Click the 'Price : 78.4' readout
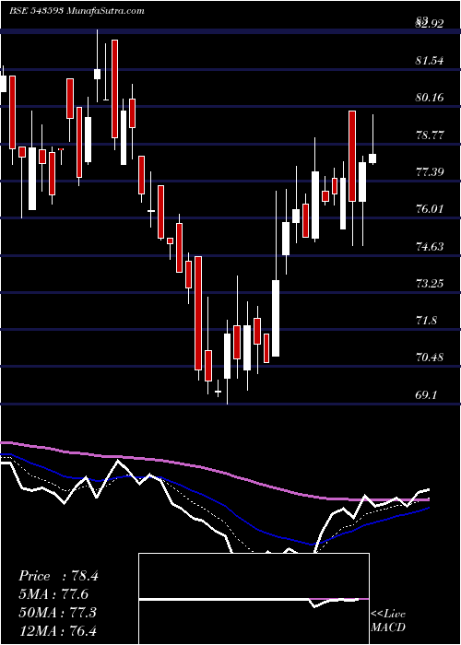The image size is (461, 645). pyautogui.click(x=58, y=576)
